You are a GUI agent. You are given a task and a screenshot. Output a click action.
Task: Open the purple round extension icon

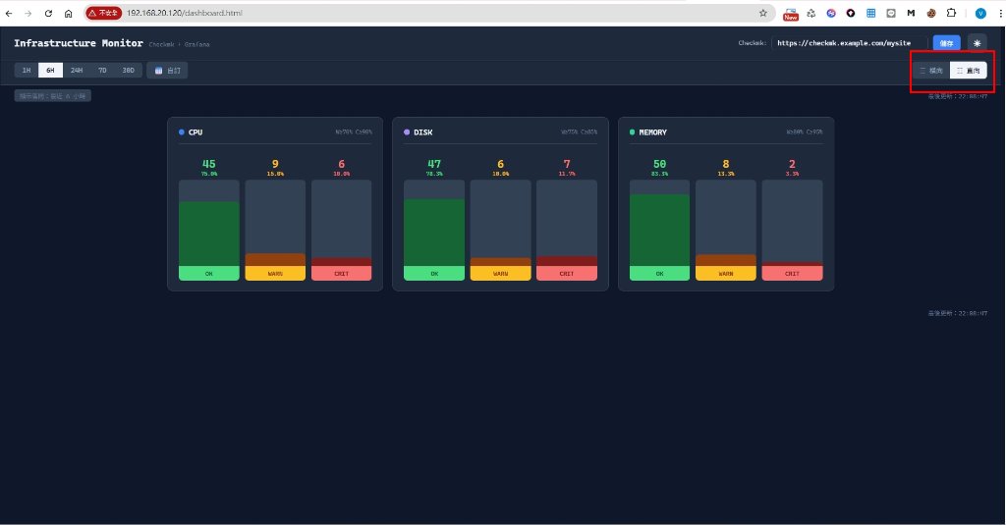831,13
